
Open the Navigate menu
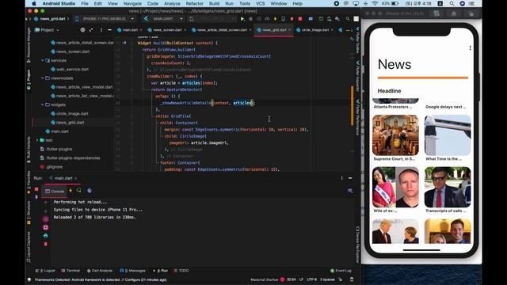[x=132, y=3]
